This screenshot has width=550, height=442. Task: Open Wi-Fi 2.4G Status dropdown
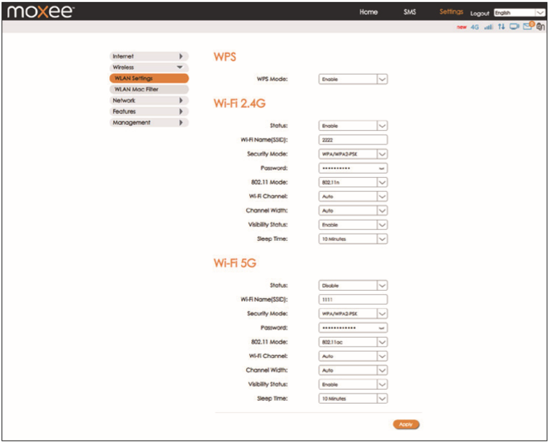(x=353, y=126)
